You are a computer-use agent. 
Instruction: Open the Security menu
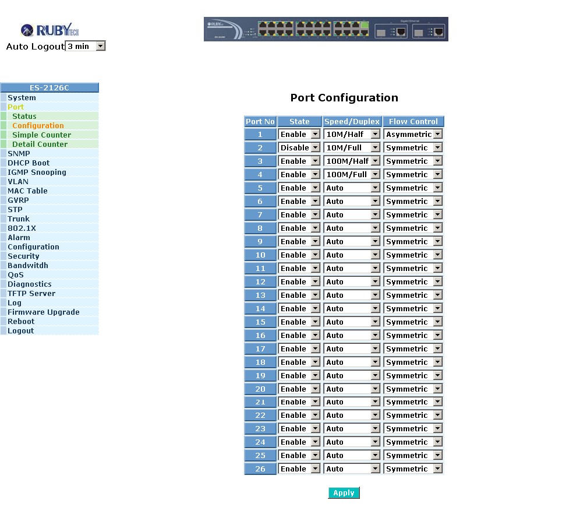23,256
